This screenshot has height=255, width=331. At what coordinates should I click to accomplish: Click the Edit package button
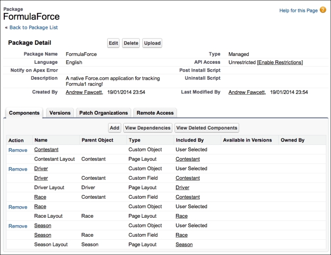(113, 43)
